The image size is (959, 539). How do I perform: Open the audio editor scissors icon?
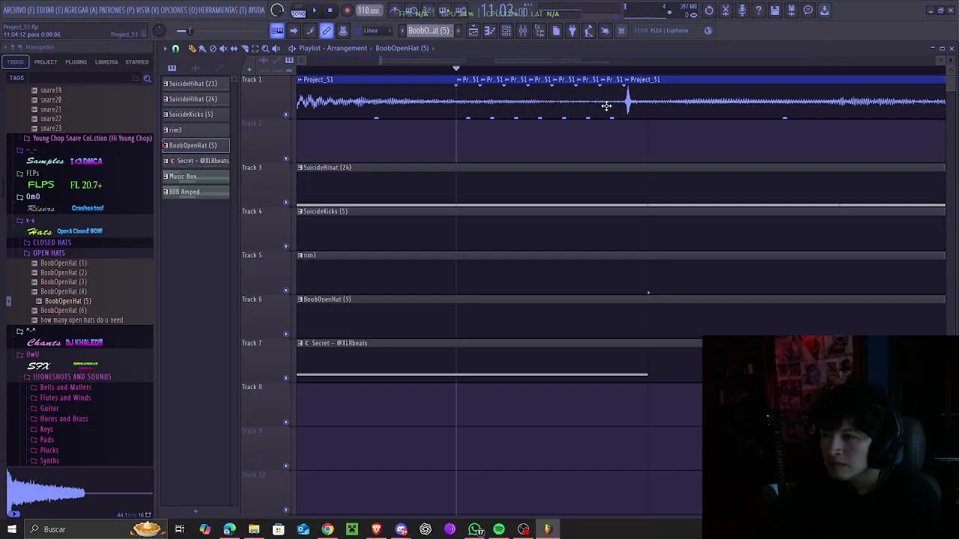click(x=725, y=10)
